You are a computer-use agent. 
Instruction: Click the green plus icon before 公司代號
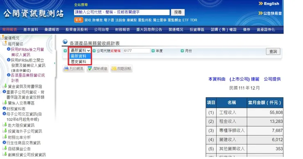point(94,51)
